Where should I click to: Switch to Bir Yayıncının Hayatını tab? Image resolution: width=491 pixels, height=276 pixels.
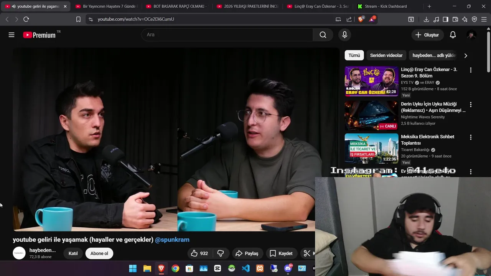click(x=106, y=7)
